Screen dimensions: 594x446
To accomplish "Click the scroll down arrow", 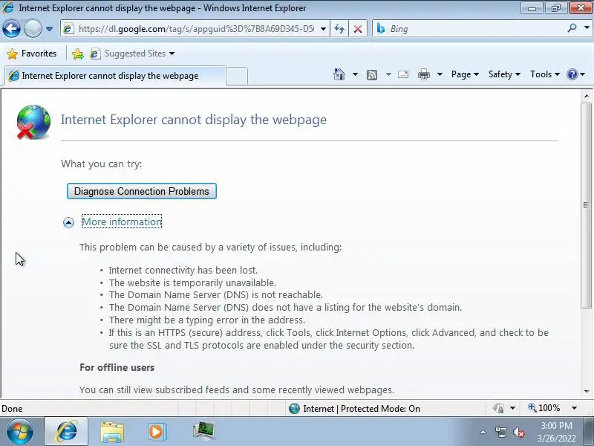I will pyautogui.click(x=587, y=391).
